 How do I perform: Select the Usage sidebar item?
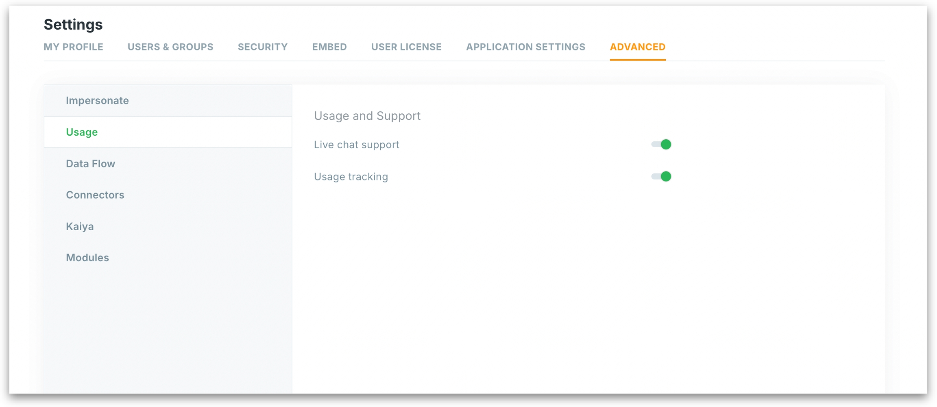coord(82,132)
